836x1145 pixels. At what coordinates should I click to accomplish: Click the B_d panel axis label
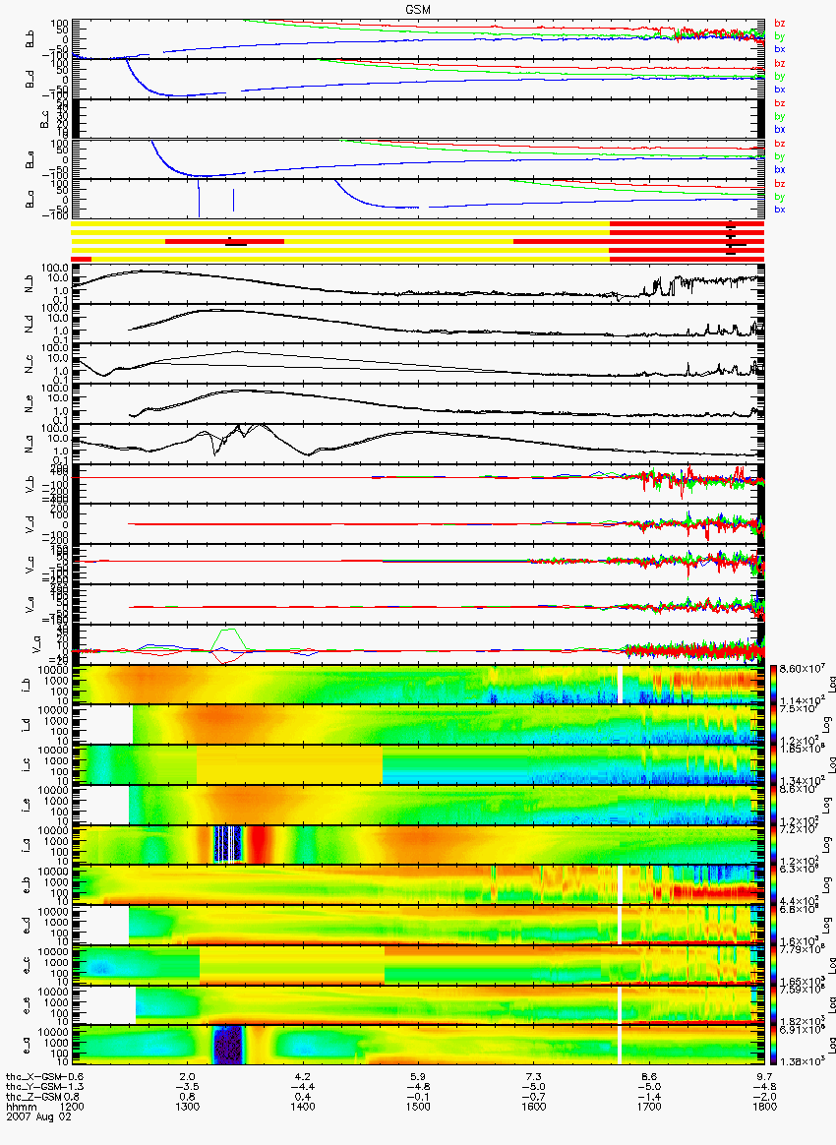pyautogui.click(x=30, y=80)
